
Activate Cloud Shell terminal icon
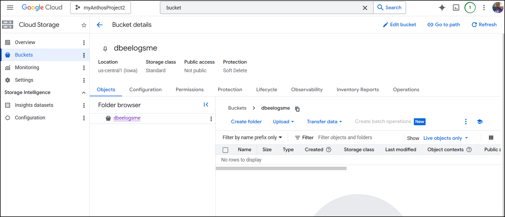(x=456, y=8)
